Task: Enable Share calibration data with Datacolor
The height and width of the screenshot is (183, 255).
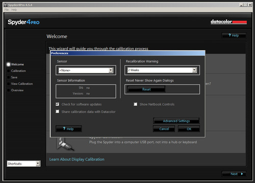Action: pos(58,111)
